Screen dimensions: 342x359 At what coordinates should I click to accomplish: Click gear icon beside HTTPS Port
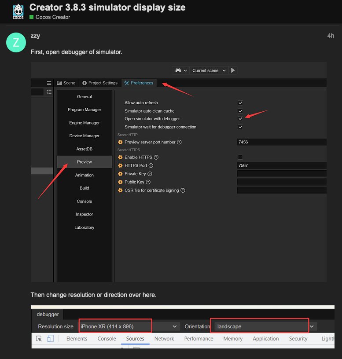pyautogui.click(x=120, y=165)
